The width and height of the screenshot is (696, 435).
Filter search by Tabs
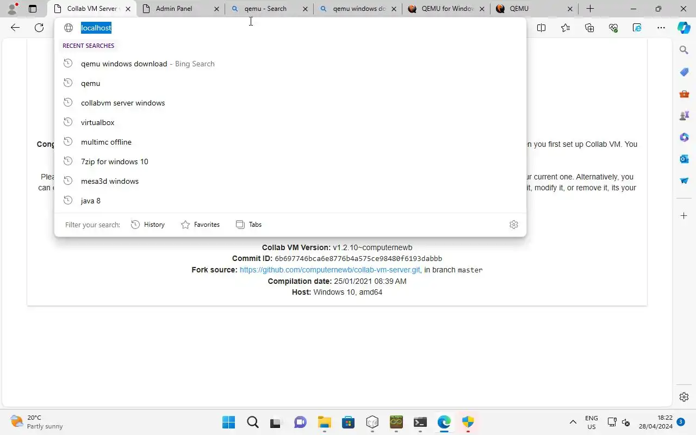click(x=248, y=225)
